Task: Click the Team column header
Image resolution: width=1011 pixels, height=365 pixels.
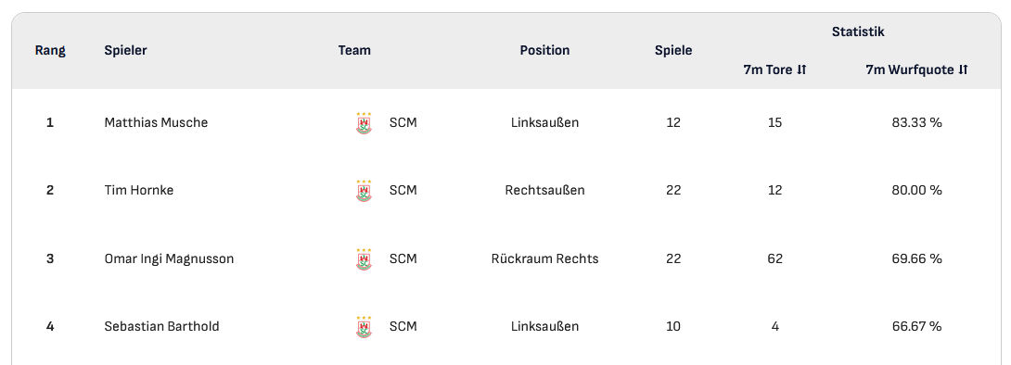Action: click(x=354, y=50)
